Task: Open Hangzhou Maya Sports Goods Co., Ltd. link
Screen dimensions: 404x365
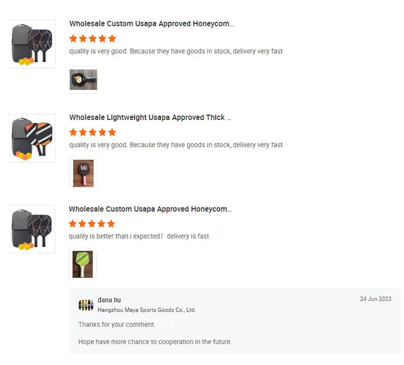Action: (147, 310)
